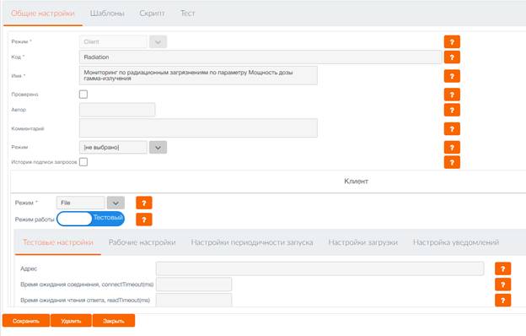Screen dimensions: 526x336
Task: Click the Автор input field
Action: pos(117,110)
